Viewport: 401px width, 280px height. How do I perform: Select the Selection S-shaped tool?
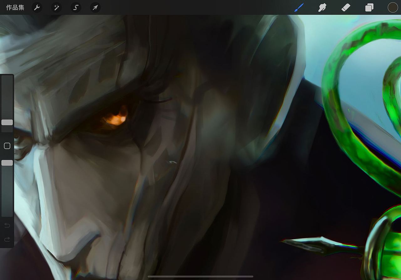76,8
